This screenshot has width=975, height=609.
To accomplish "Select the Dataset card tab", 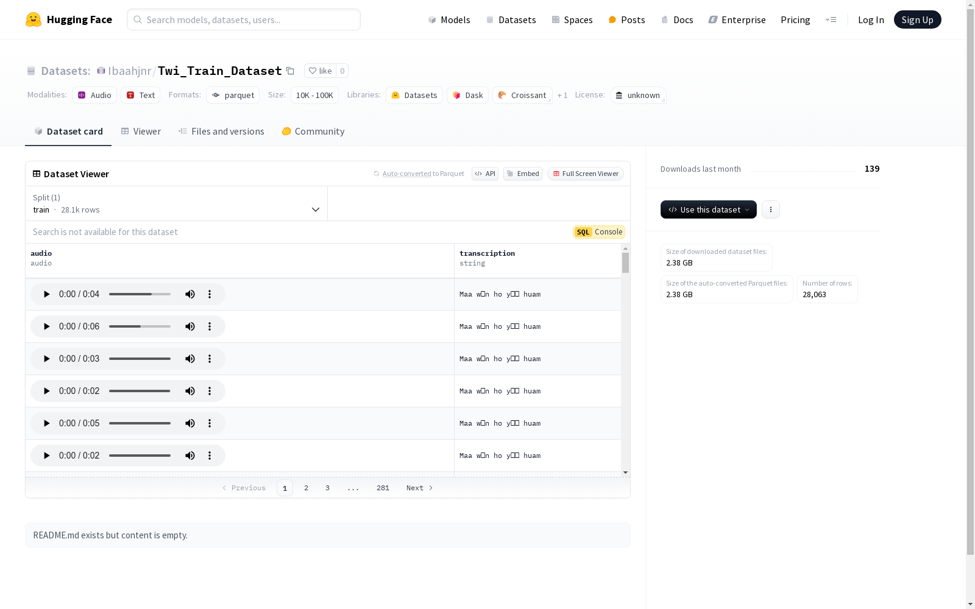I will point(68,132).
